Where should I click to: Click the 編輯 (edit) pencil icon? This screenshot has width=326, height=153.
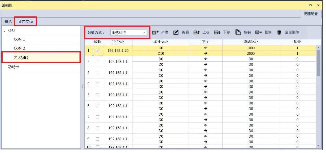tap(176, 33)
